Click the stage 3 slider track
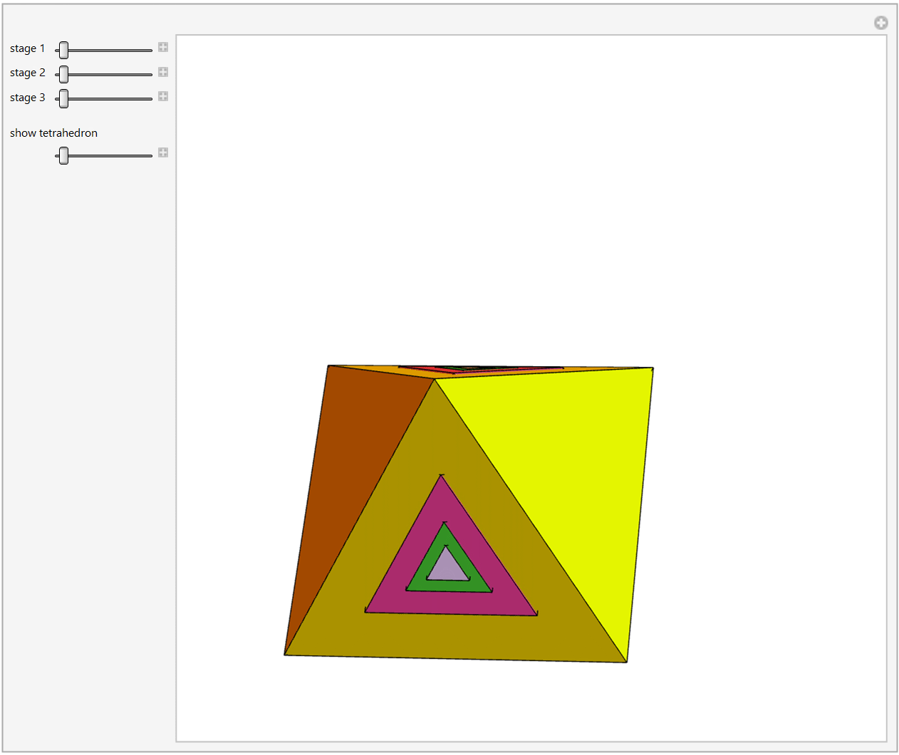Image resolution: width=899 pixels, height=755 pixels. point(104,98)
